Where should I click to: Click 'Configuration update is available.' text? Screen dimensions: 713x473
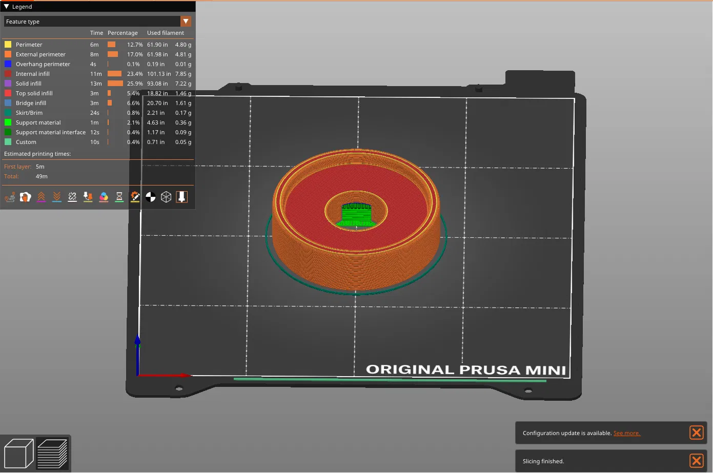567,433
